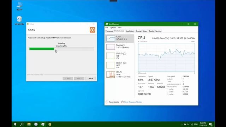Open the Services tab
This screenshot has height=127, width=226.
tap(158, 31)
